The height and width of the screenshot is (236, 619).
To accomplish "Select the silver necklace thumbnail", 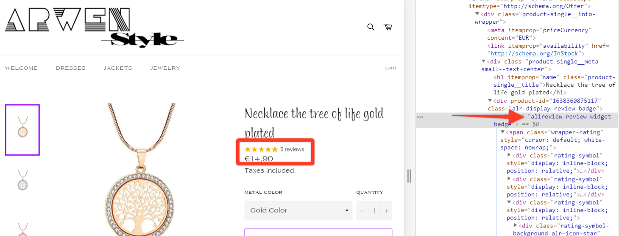I will pyautogui.click(x=22, y=181).
